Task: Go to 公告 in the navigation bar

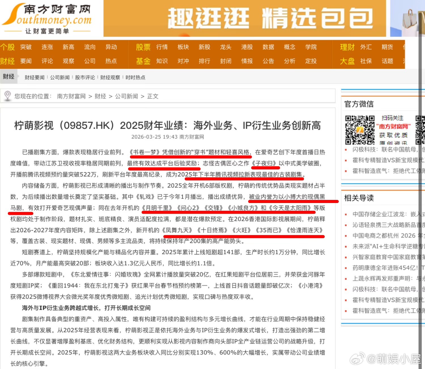Action: (268, 61)
